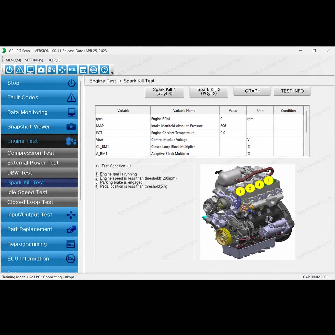
Task: Click the window-shaped toolbar icon before REC
Action: [x=83, y=70]
